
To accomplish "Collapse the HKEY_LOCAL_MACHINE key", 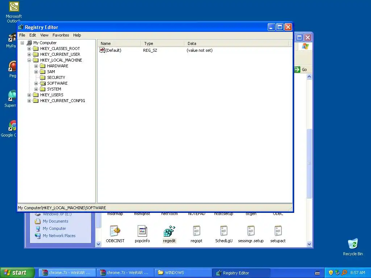I will point(29,60).
